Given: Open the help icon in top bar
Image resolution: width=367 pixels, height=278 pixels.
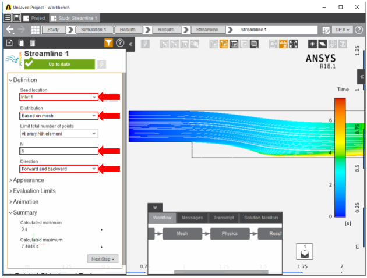Looking at the screenshot, I should [359, 30].
